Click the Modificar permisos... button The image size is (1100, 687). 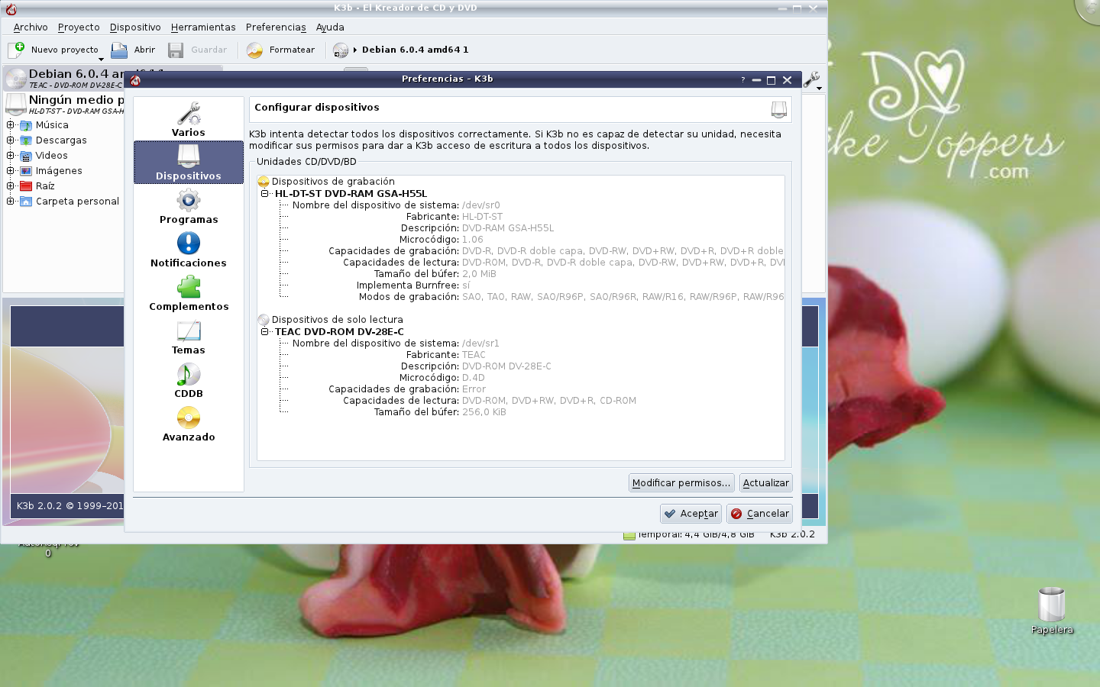click(x=681, y=483)
